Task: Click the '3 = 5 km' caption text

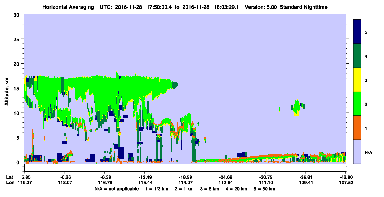Action: coord(210,189)
